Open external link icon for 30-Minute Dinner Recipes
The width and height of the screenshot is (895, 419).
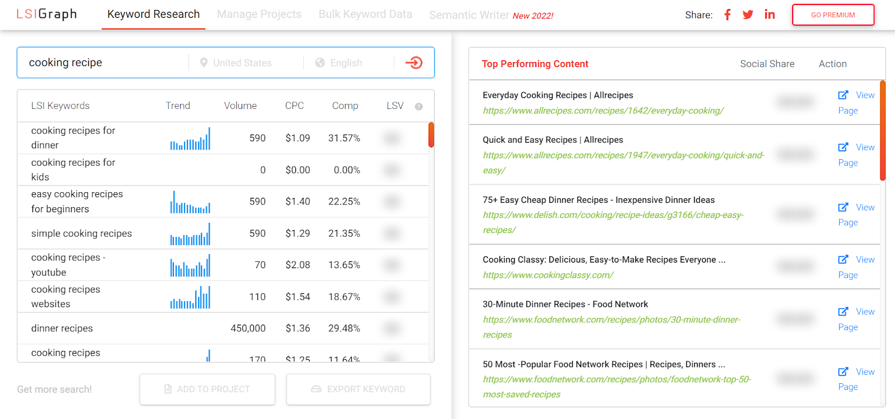click(843, 312)
